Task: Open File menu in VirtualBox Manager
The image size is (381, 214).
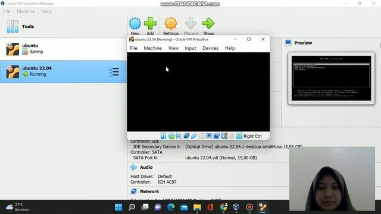Action: pos(7,11)
